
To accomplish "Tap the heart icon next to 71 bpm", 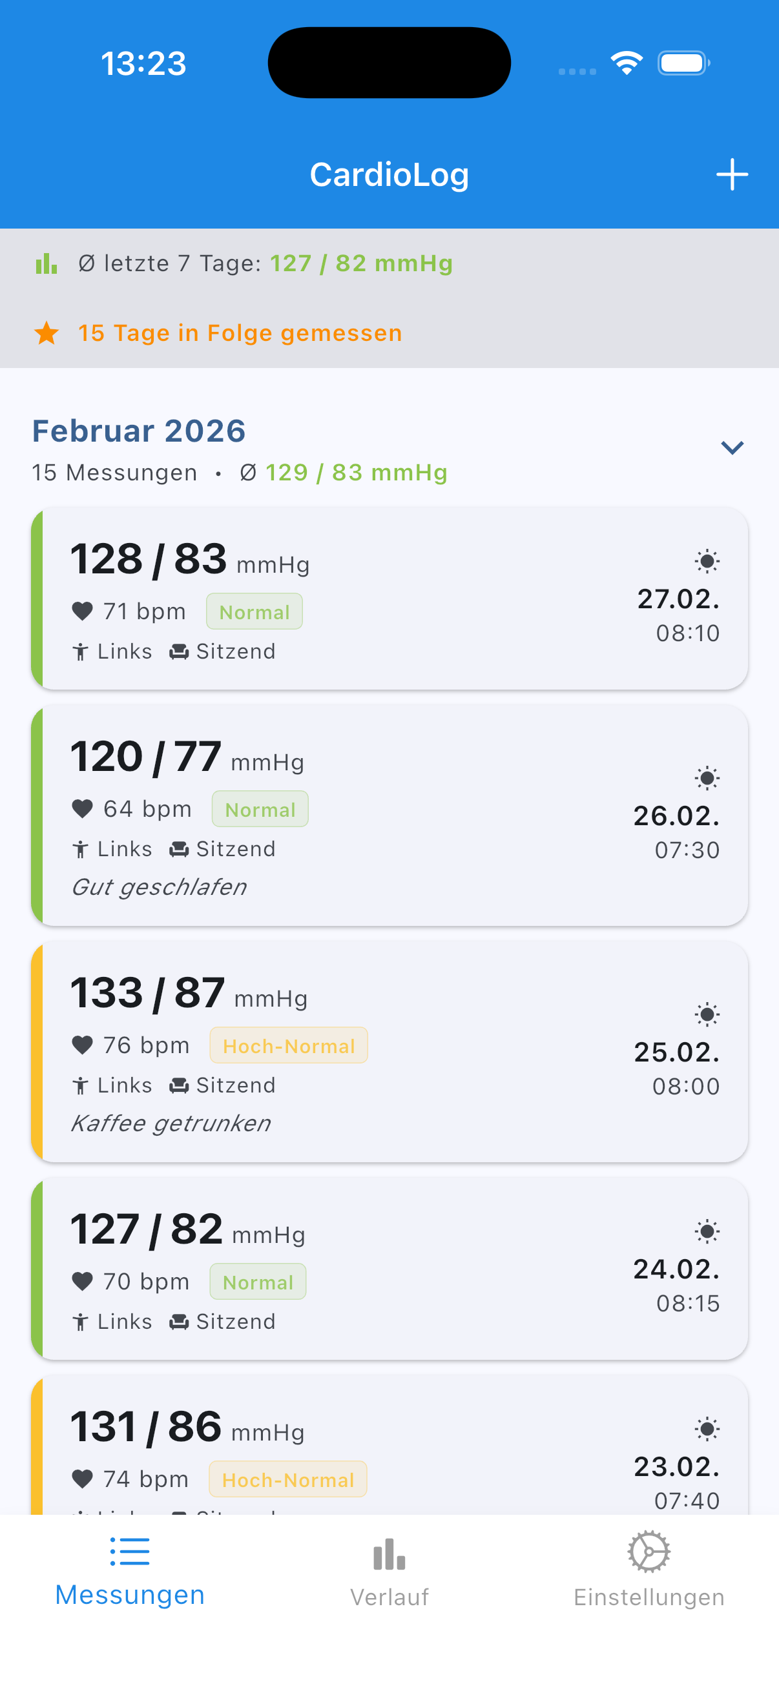I will coord(82,611).
